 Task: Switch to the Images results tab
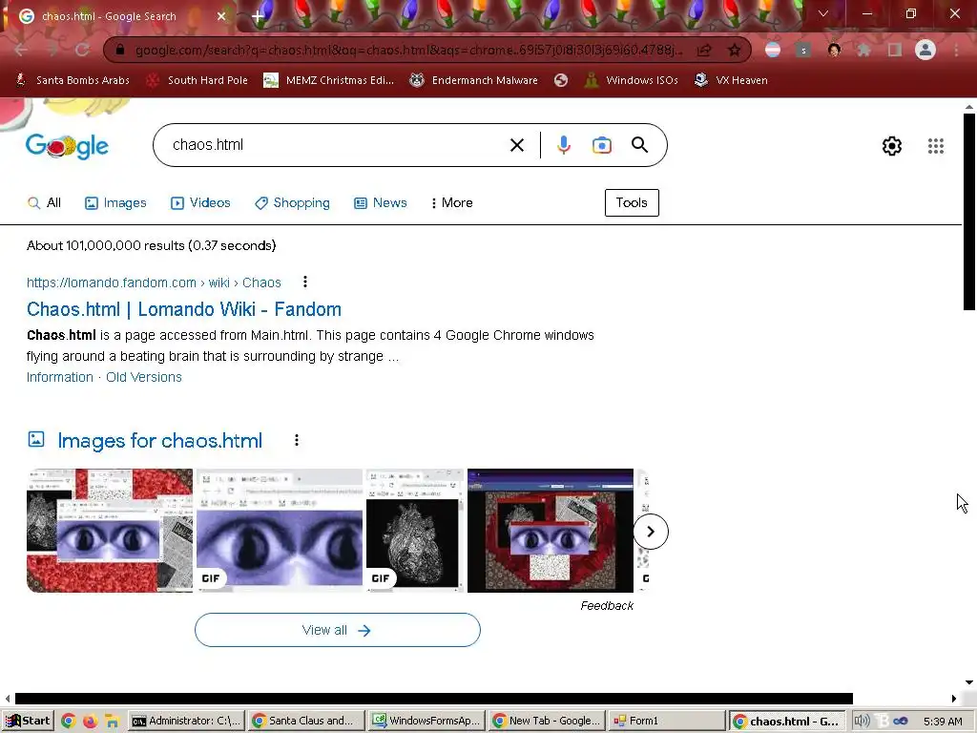click(x=115, y=202)
